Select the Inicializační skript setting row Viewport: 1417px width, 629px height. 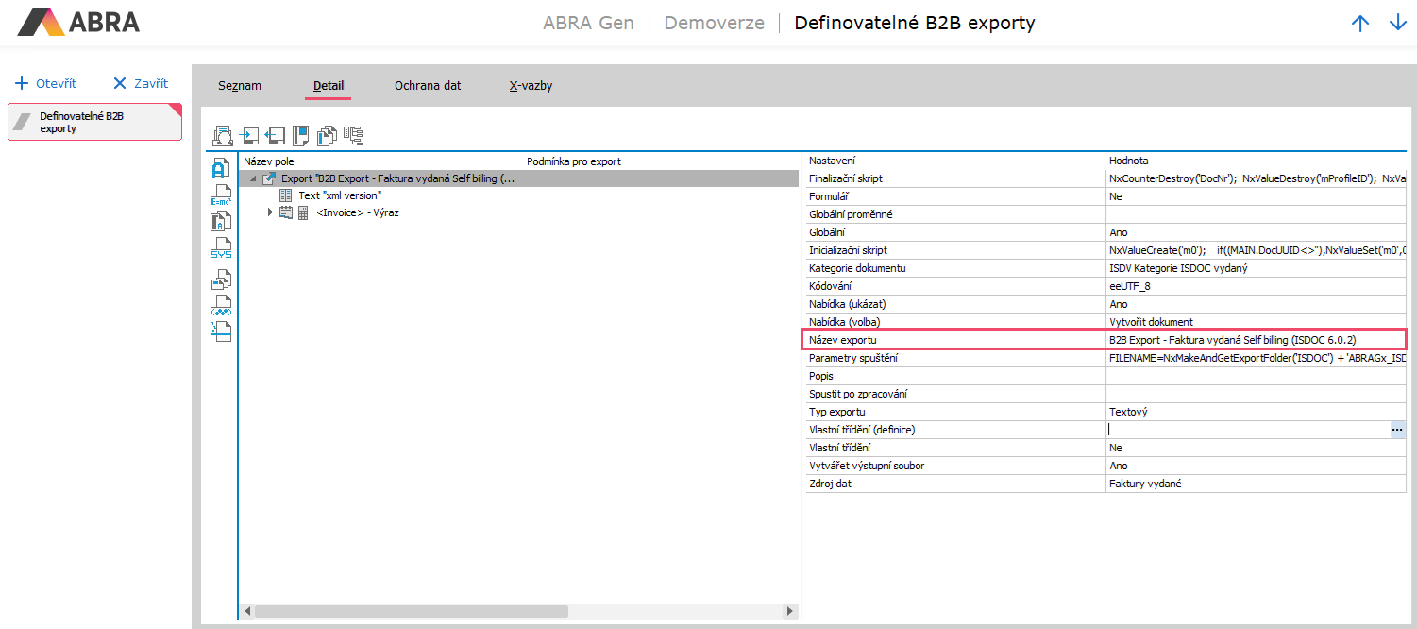(x=1105, y=250)
